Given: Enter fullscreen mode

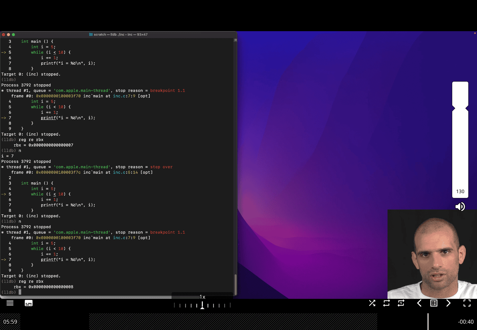Looking at the screenshot, I should coord(467,303).
